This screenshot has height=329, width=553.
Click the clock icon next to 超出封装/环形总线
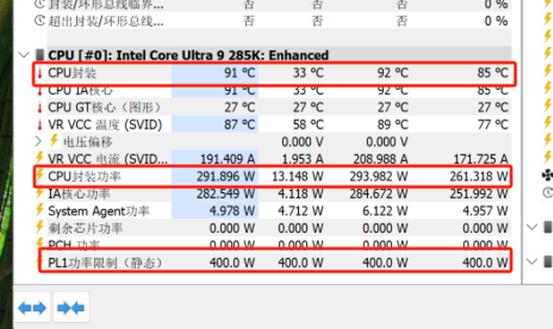click(x=40, y=21)
